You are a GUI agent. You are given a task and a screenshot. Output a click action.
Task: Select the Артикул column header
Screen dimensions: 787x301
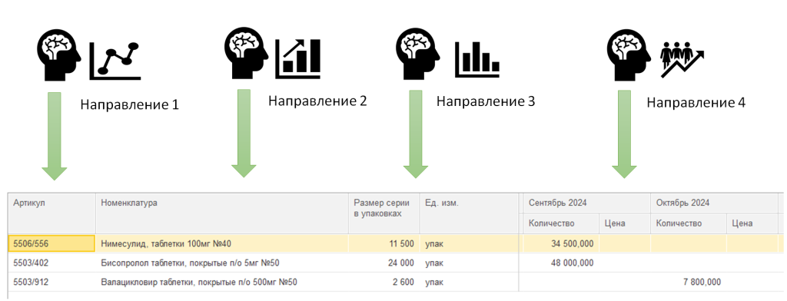[x=51, y=213]
